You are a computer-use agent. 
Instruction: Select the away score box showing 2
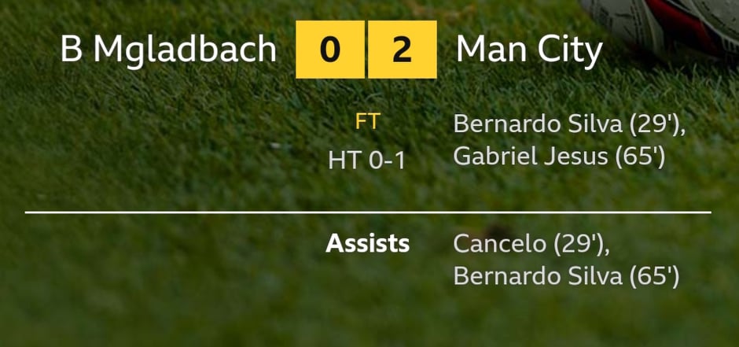[x=402, y=50]
